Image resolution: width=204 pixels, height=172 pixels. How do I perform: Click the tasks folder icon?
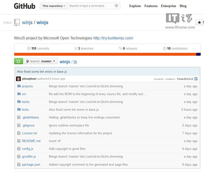19,102
